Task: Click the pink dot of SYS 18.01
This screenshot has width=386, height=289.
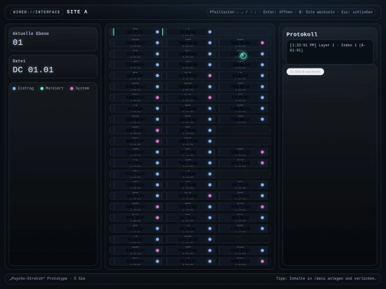Action: tap(157, 218)
